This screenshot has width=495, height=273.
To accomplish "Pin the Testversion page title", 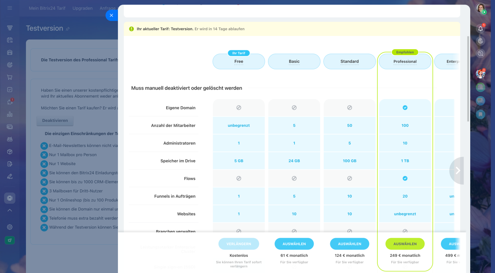I will tap(68, 29).
